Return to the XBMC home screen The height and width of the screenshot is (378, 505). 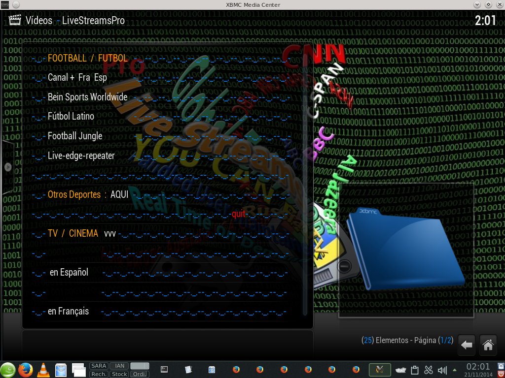[x=488, y=345]
